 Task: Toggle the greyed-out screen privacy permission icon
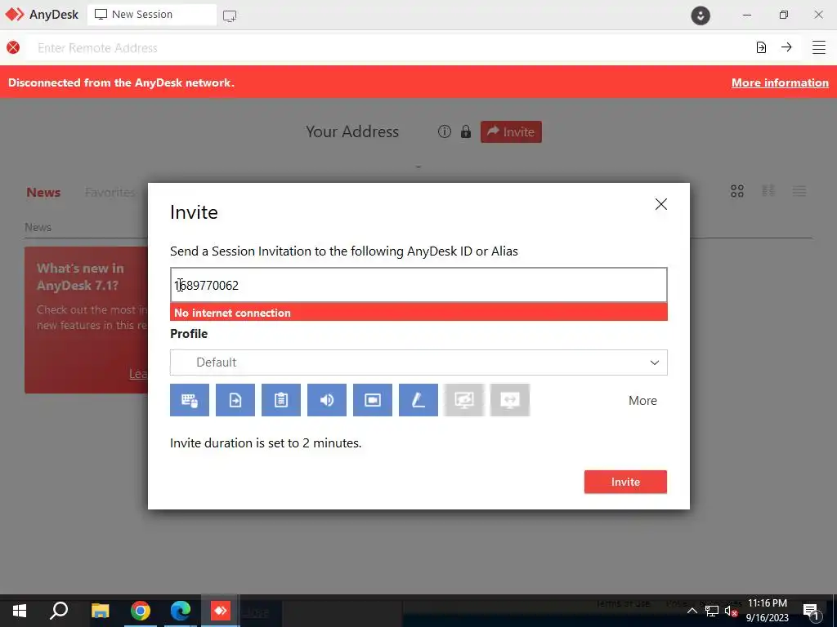click(x=464, y=400)
